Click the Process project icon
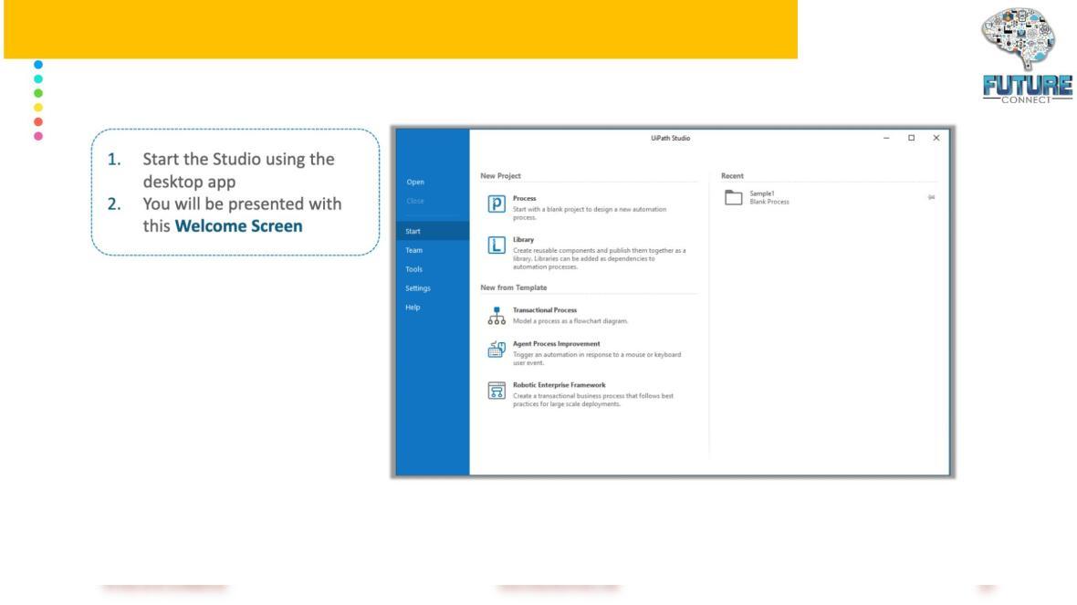Screen dimensions: 1077x605 click(497, 204)
